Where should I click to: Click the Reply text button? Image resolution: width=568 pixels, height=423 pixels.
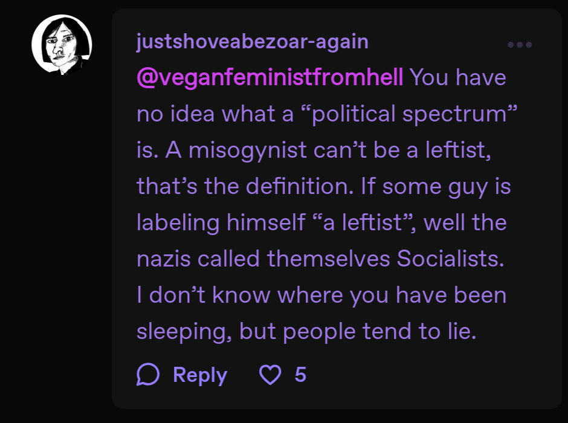[200, 375]
